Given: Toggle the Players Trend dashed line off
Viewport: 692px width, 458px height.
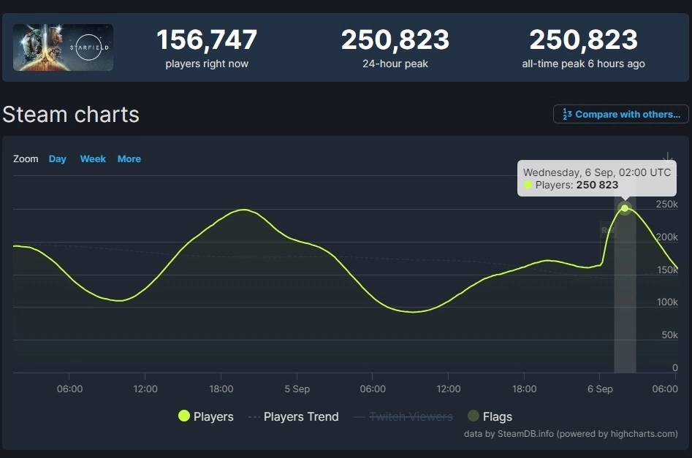Looking at the screenshot, I should (x=300, y=416).
